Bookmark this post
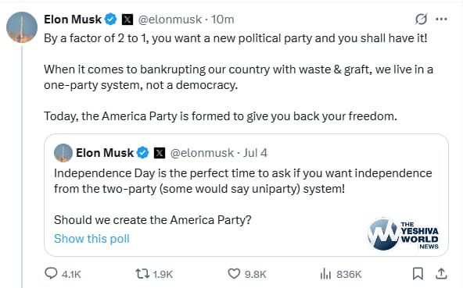This screenshot has width=463, height=288. [418, 274]
